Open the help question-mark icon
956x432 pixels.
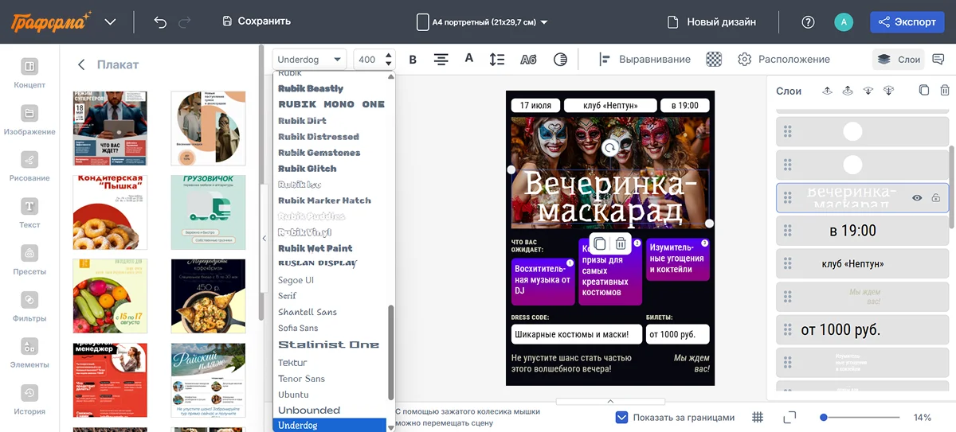point(808,21)
